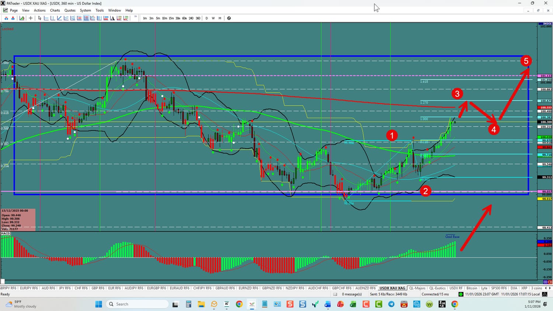The height and width of the screenshot is (311, 553).
Task: Open the Quotes menu dropdown
Action: (70, 10)
